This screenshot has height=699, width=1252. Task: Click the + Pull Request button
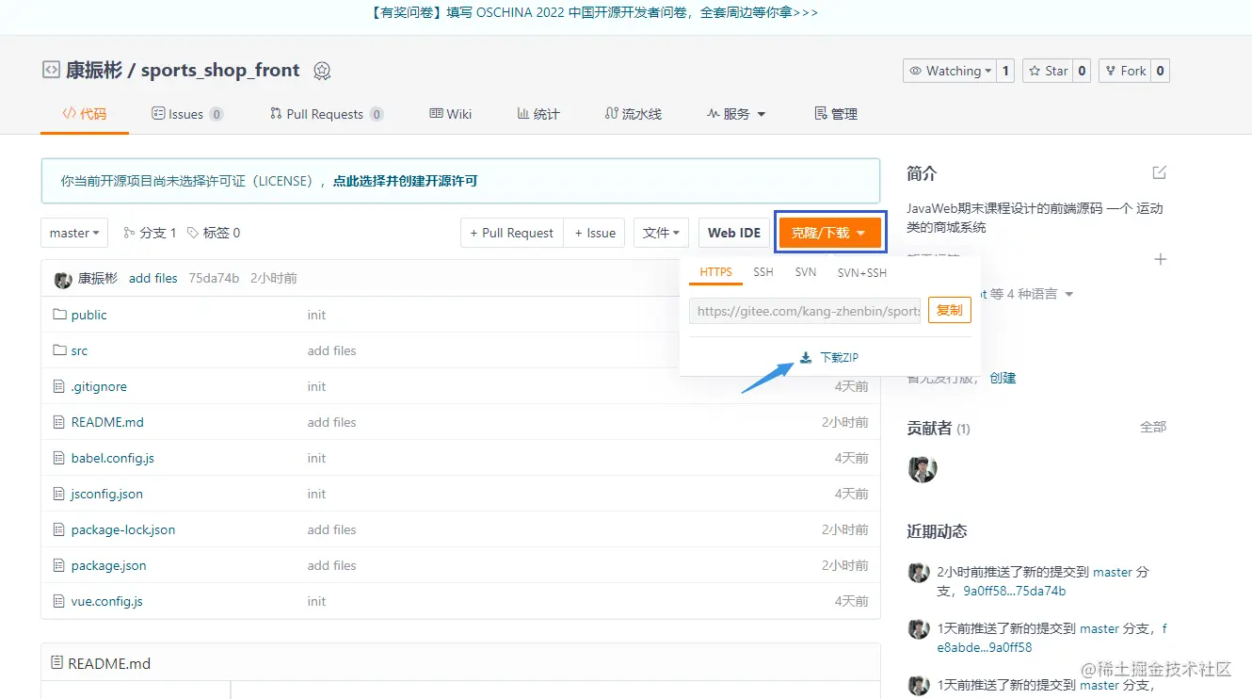[512, 233]
